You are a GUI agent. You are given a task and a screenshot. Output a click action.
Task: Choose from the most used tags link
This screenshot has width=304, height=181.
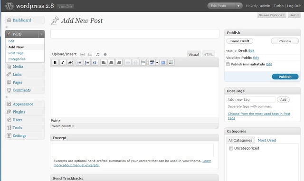pos(259,116)
